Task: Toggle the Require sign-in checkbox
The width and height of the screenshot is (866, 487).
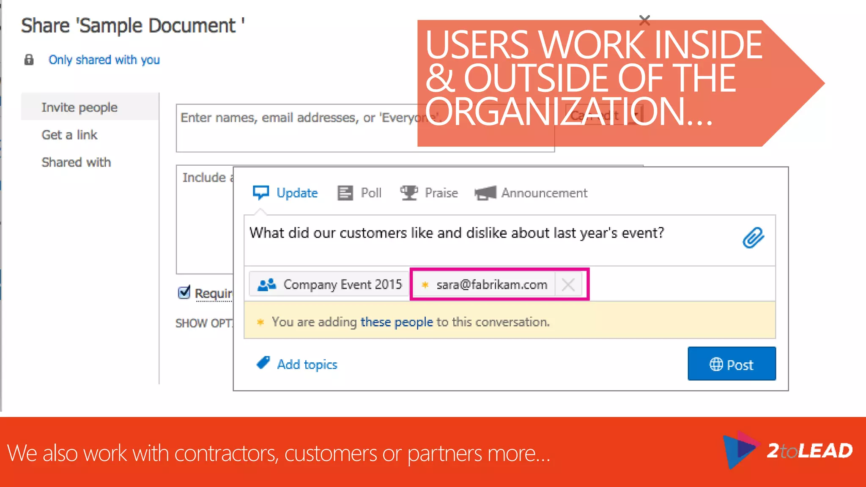Action: click(x=184, y=292)
